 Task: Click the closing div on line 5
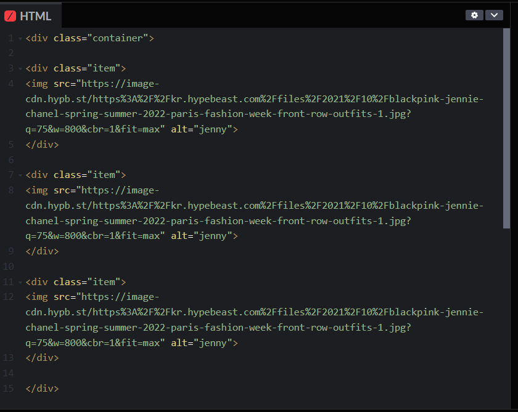click(43, 145)
